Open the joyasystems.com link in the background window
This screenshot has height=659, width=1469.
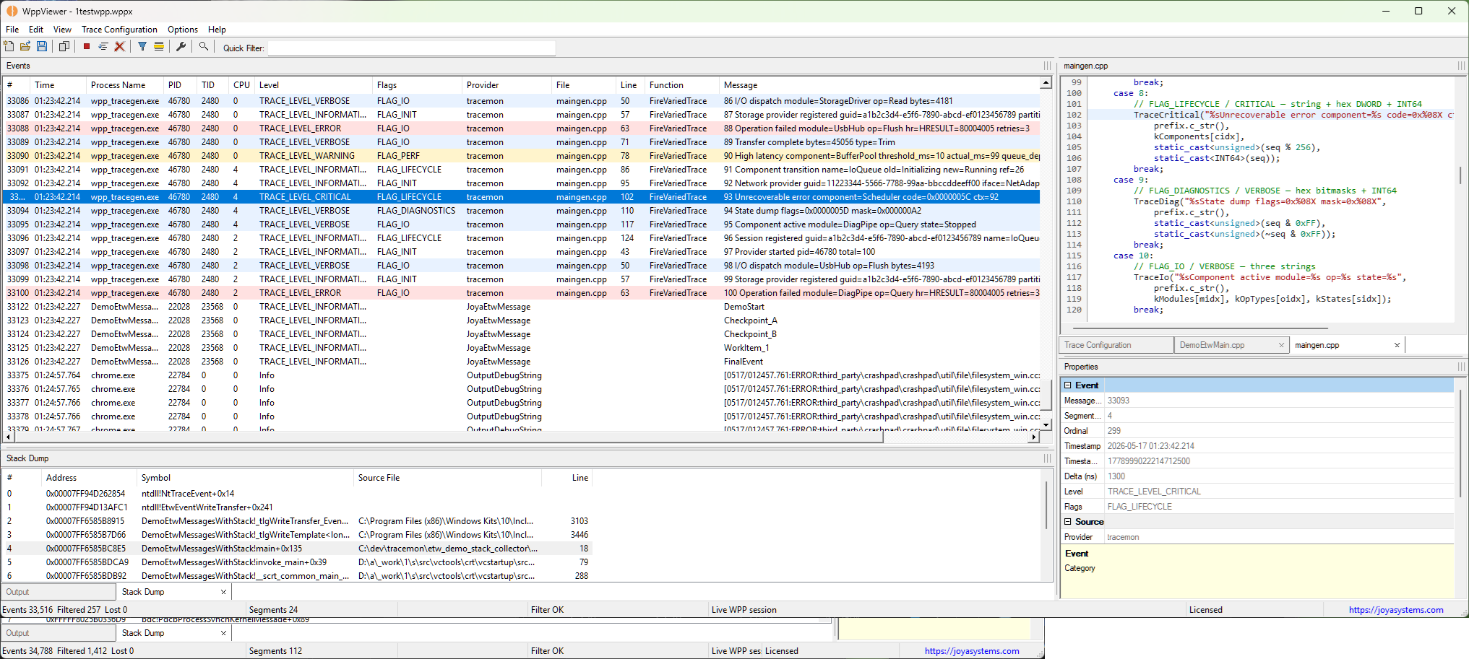972,651
